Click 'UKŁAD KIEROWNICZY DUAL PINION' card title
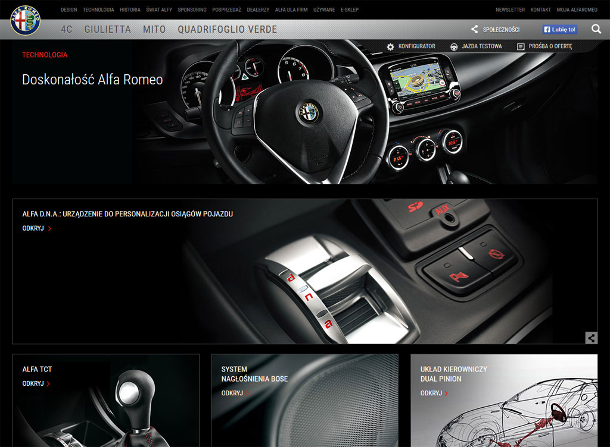This screenshot has height=447, width=610. pyautogui.click(x=453, y=374)
